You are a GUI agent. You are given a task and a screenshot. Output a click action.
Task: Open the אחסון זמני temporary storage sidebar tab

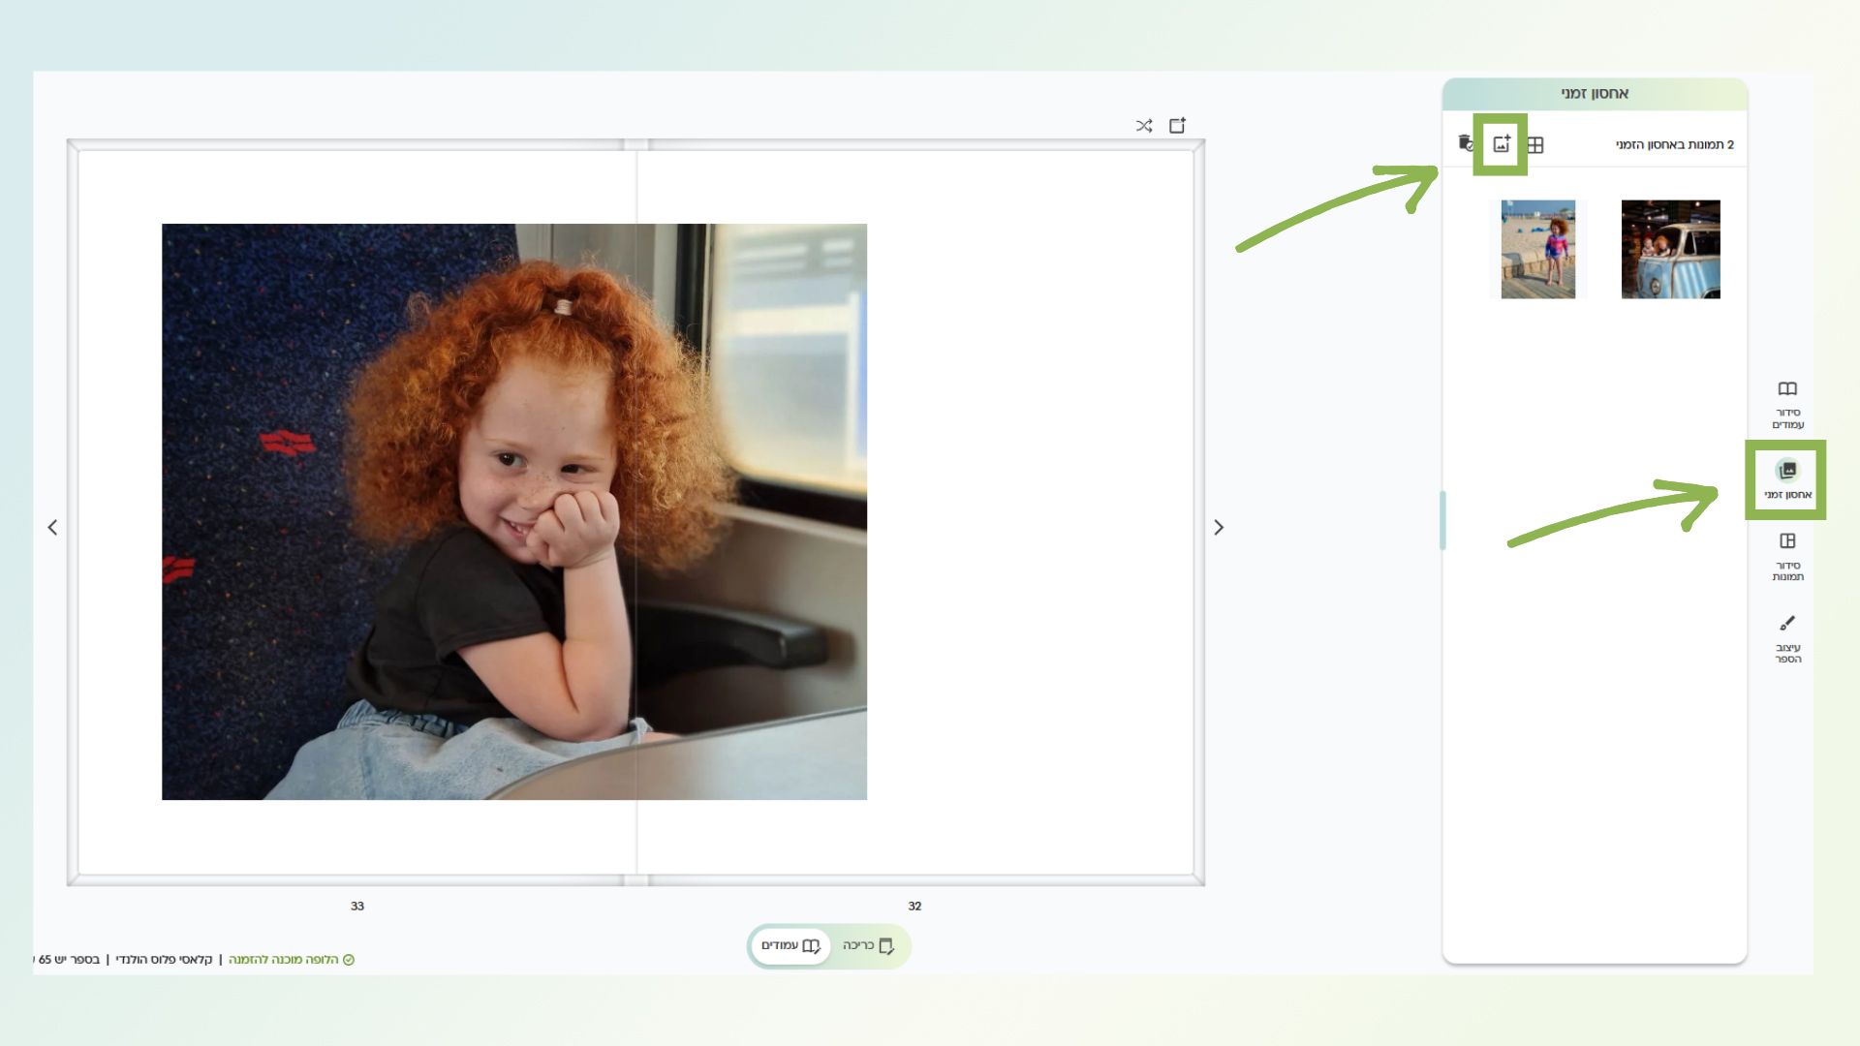pyautogui.click(x=1787, y=480)
